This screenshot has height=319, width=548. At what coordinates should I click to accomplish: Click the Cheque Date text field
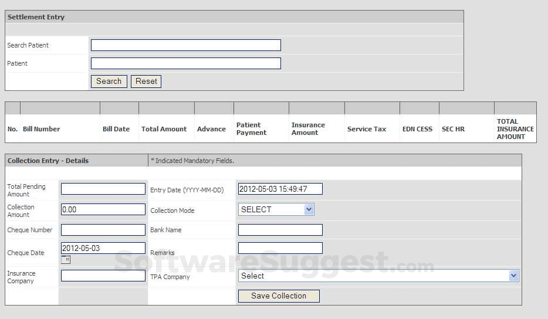[x=103, y=248]
